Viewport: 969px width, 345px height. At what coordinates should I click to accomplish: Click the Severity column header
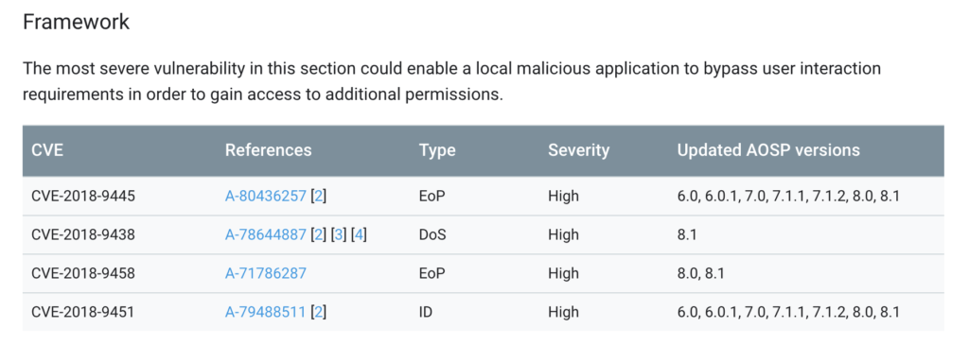pos(578,150)
